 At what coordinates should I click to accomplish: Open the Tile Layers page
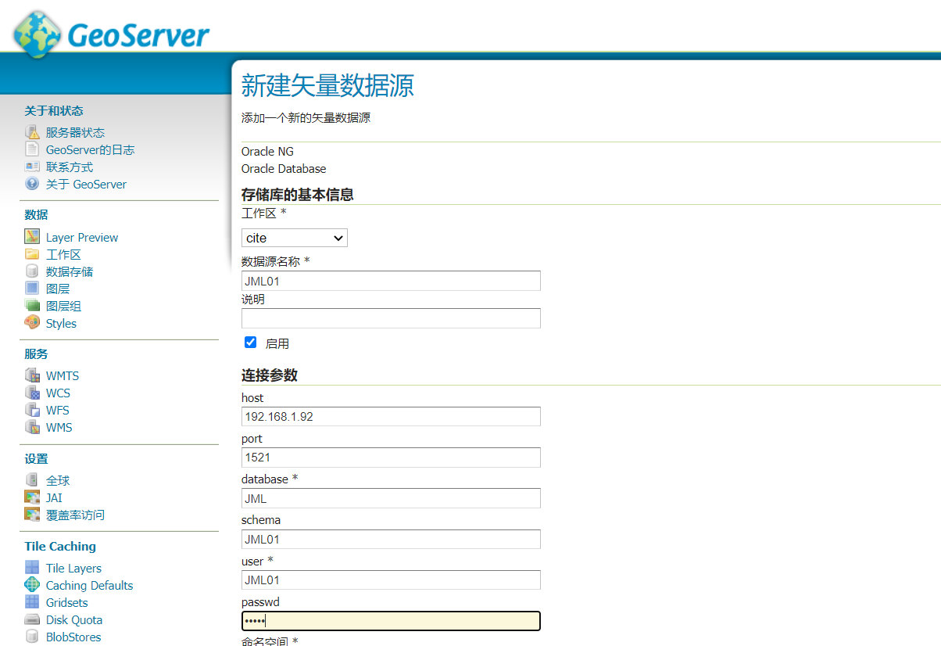(x=73, y=568)
